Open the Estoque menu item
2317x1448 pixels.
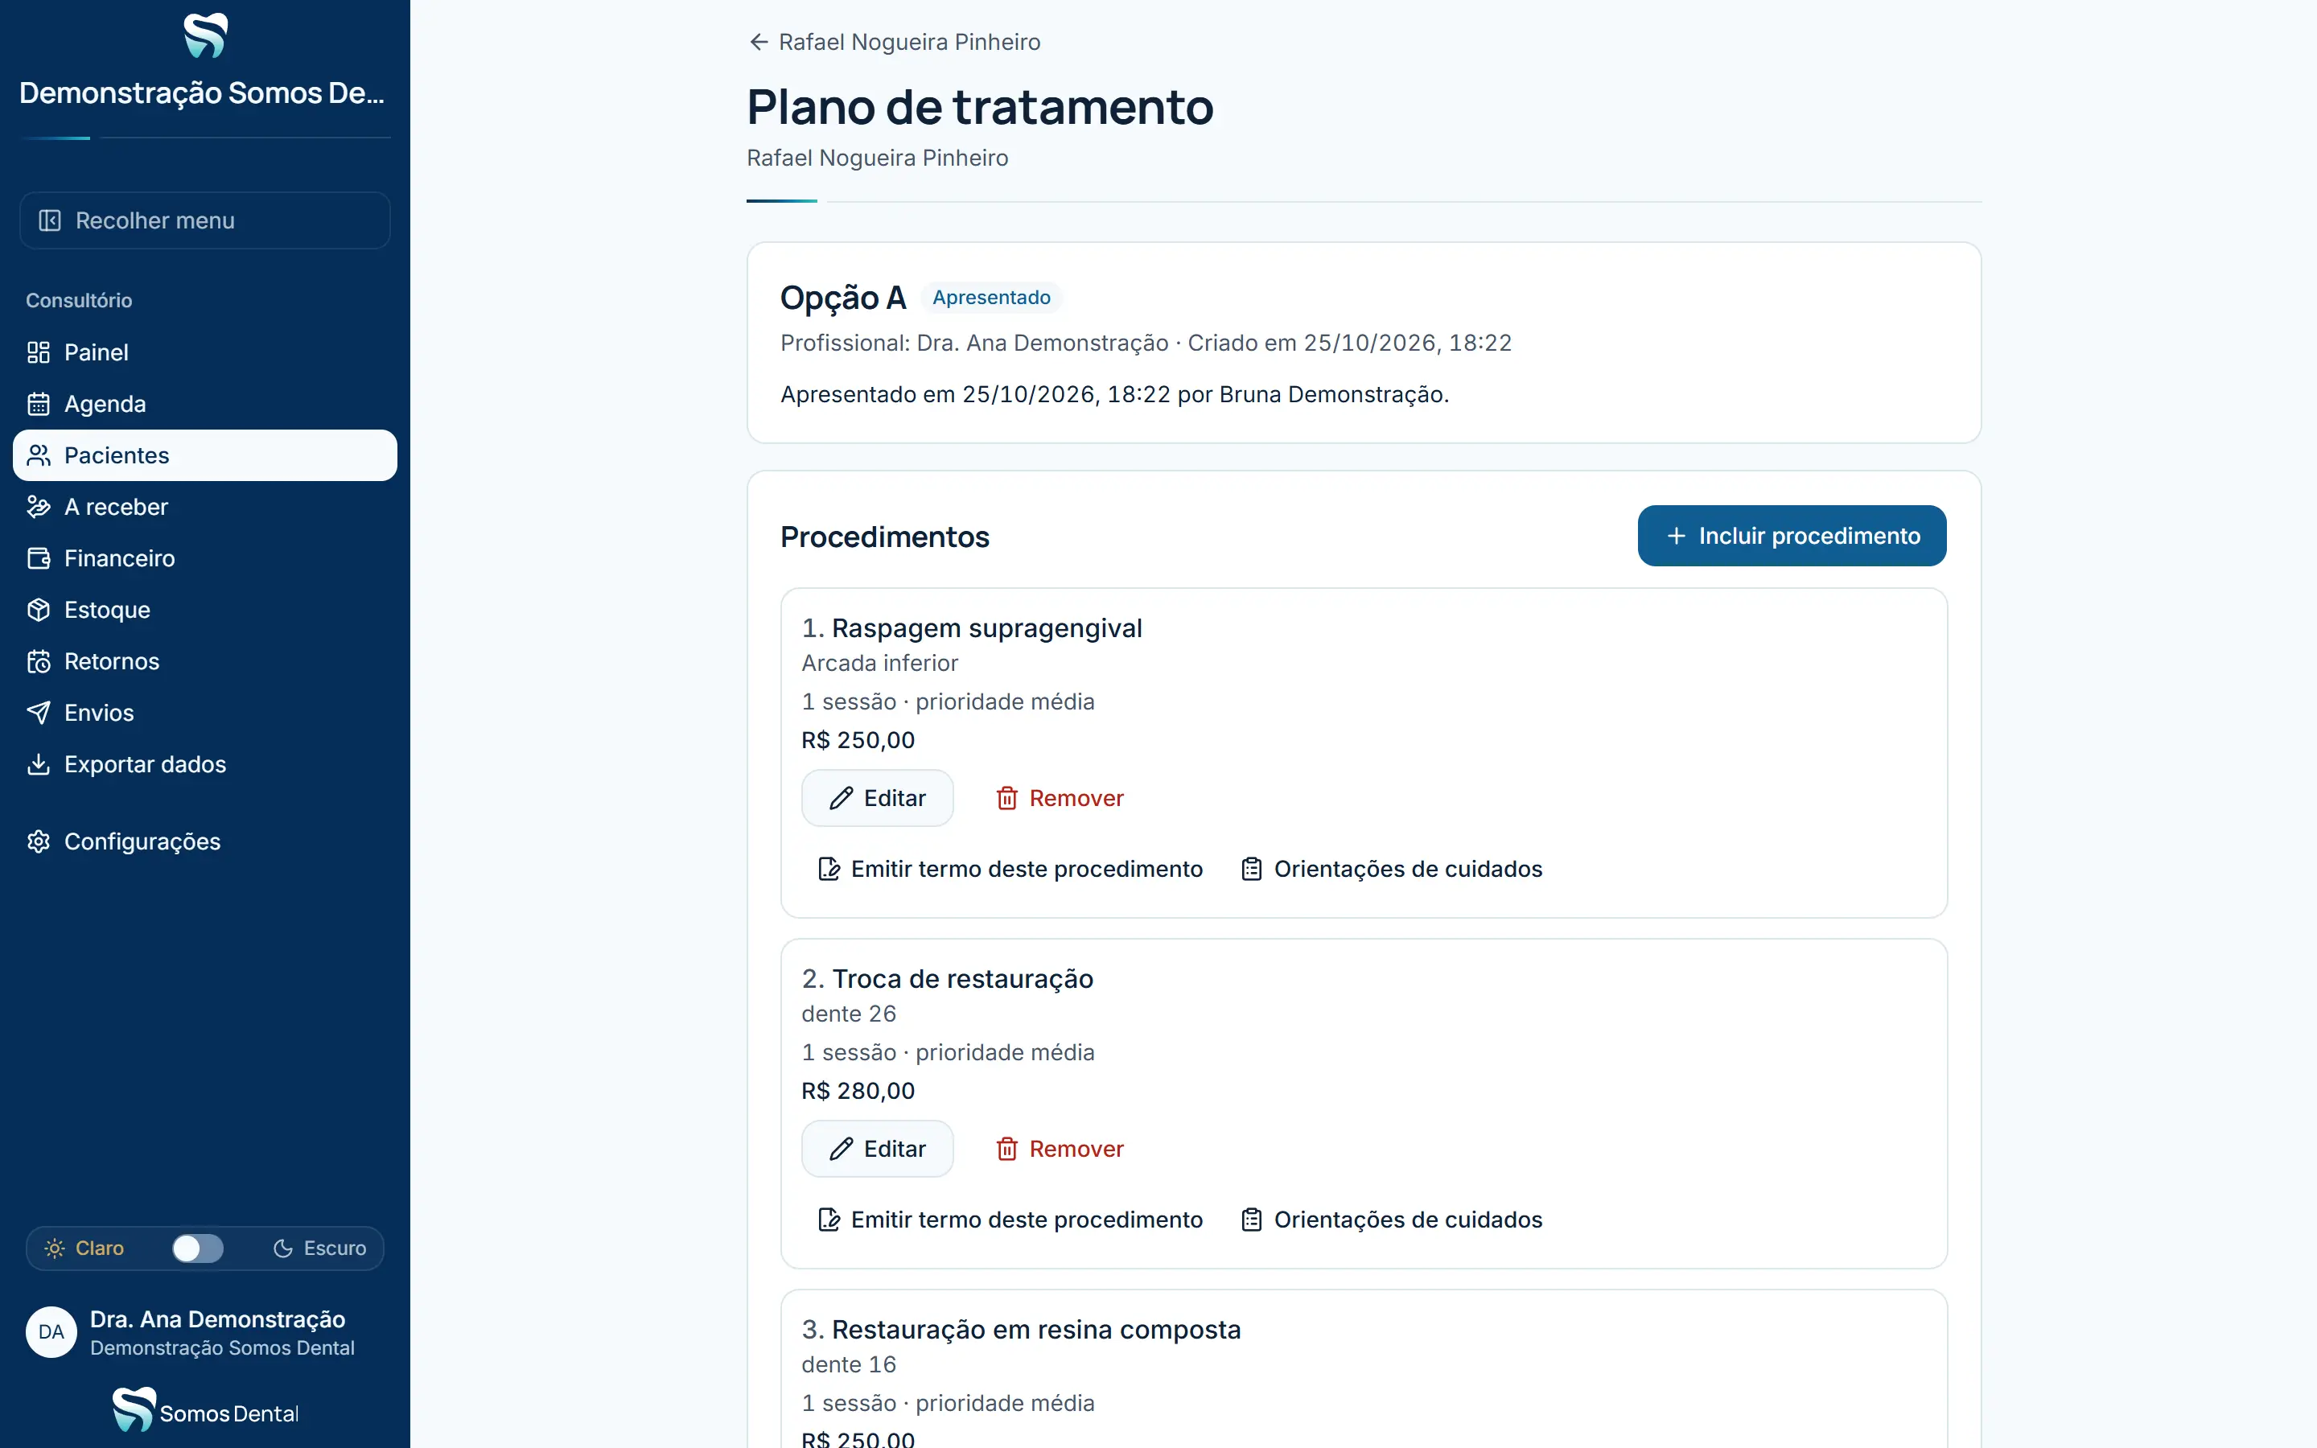(x=205, y=610)
